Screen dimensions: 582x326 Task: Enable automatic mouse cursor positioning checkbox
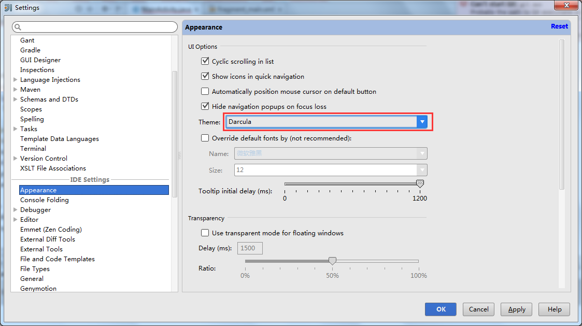click(x=205, y=92)
